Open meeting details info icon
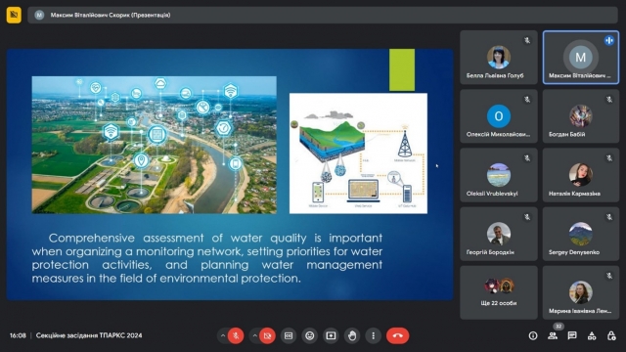 (x=533, y=335)
